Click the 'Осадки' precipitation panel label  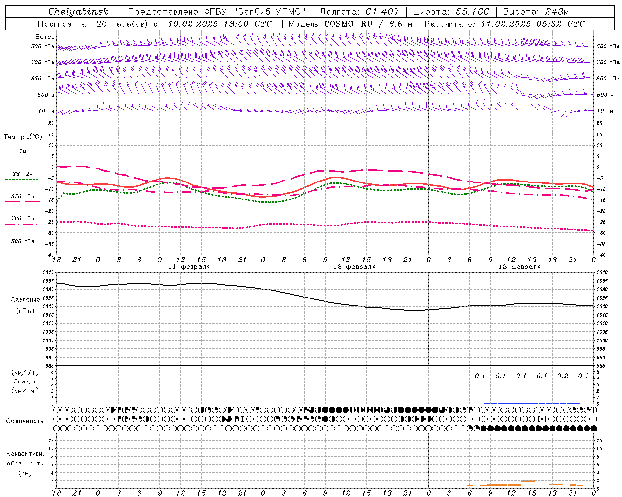pos(25,381)
